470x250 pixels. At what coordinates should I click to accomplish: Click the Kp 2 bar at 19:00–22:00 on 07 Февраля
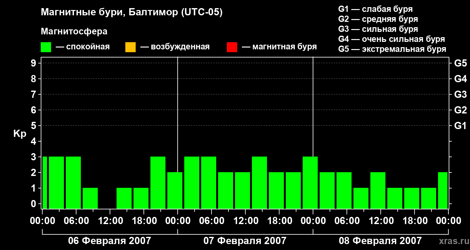click(293, 190)
